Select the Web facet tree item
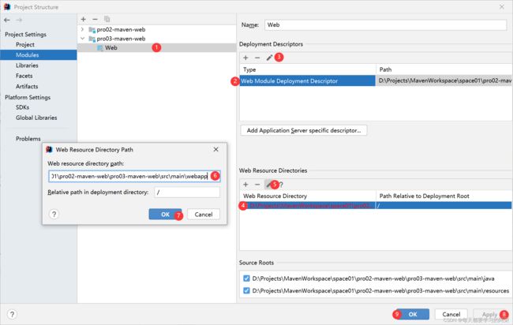Screen dimensions: 513x325 [x=111, y=48]
